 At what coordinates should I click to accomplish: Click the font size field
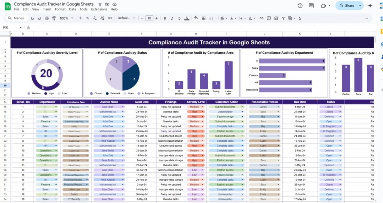point(149,18)
